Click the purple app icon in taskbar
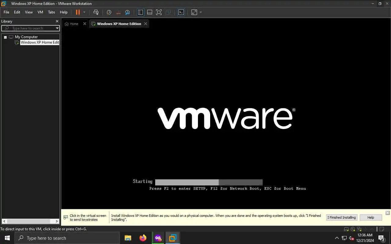391x244 pixels. click(158, 238)
